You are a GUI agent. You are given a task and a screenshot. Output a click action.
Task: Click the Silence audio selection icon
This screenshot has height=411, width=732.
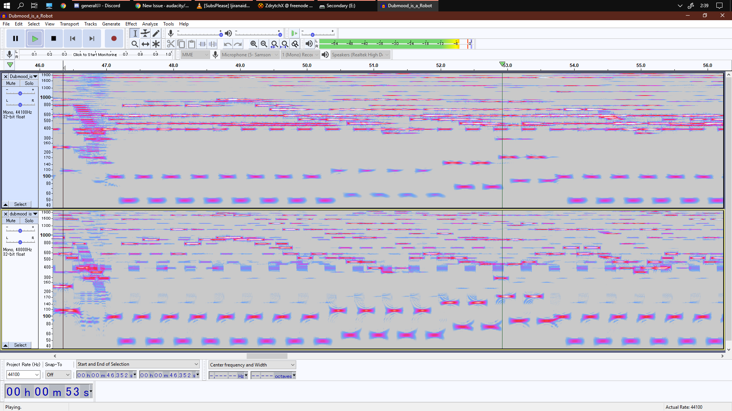213,44
